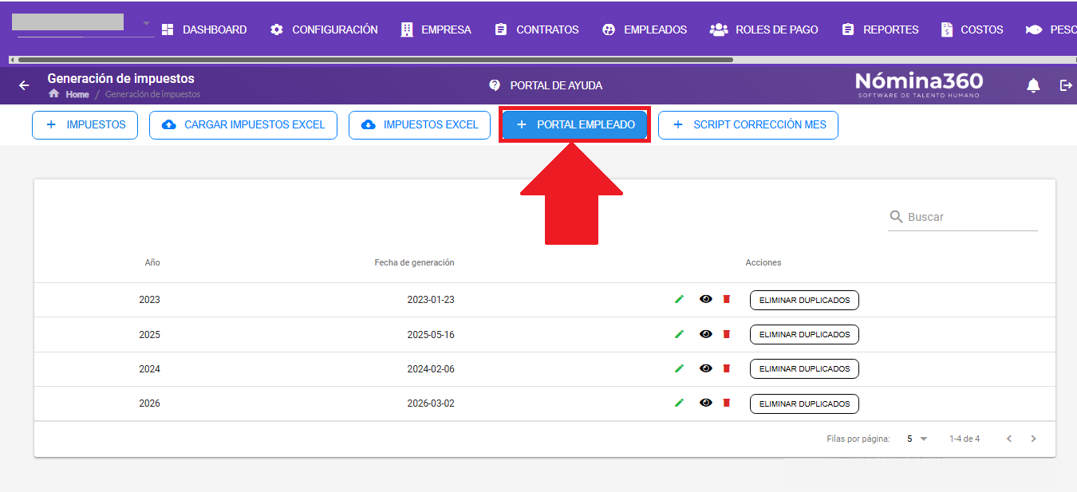This screenshot has width=1077, height=492.
Task: Go to next page chevron
Action: (x=1033, y=439)
